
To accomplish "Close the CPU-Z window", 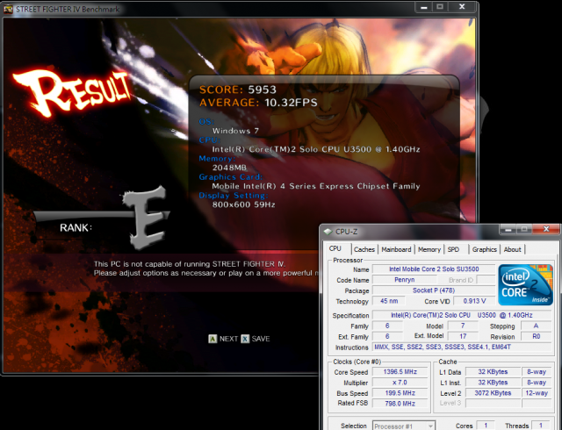I will click(546, 229).
